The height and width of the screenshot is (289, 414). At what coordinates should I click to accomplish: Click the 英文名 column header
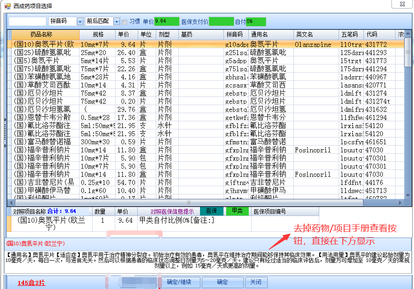click(316, 35)
